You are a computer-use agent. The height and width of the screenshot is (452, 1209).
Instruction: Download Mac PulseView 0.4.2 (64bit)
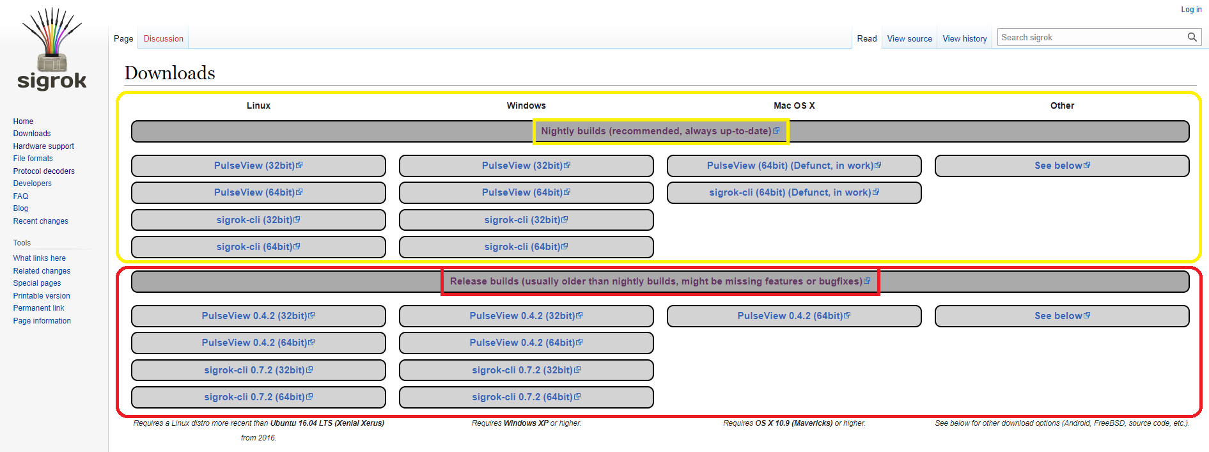click(x=794, y=316)
